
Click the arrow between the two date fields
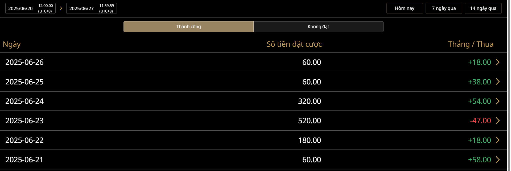pyautogui.click(x=61, y=8)
